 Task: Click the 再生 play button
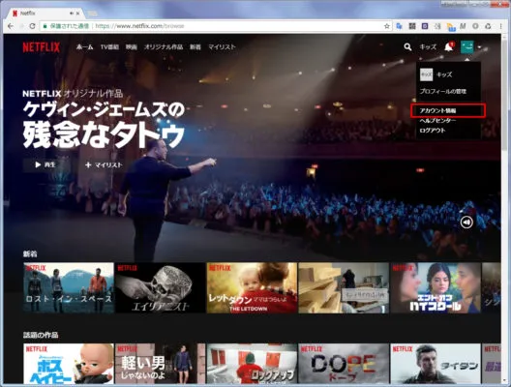[x=46, y=164]
